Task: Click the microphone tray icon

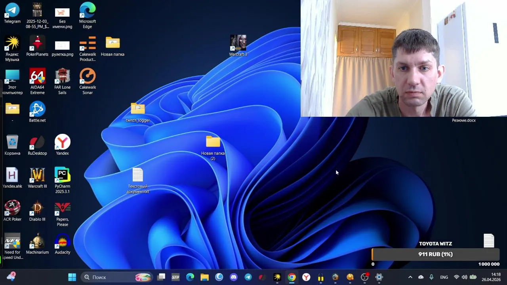Action: click(x=431, y=277)
